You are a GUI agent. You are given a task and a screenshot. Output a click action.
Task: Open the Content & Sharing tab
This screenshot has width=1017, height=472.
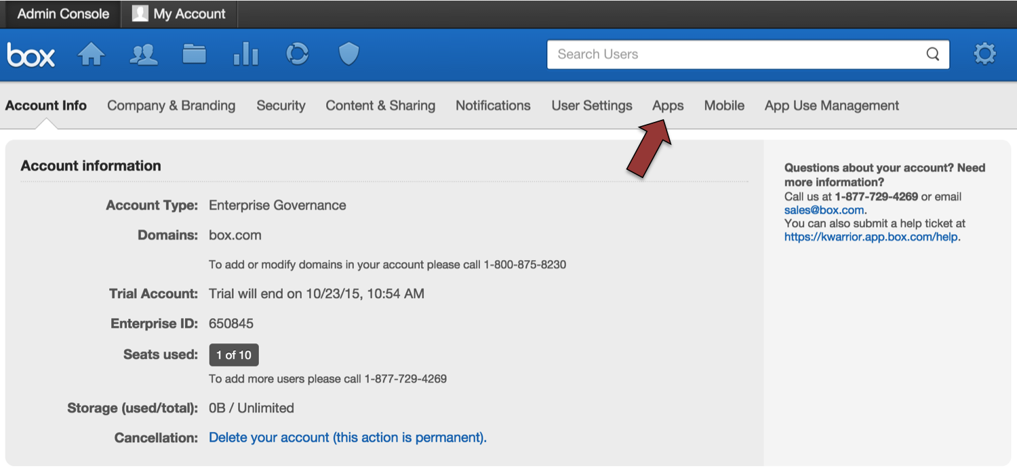(380, 106)
